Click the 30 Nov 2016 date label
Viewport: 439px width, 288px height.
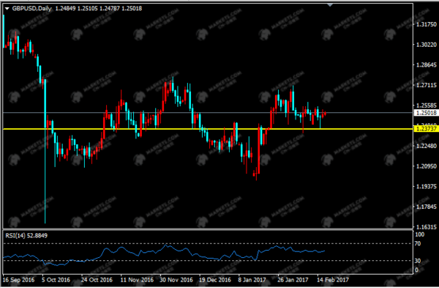pyautogui.click(x=176, y=280)
